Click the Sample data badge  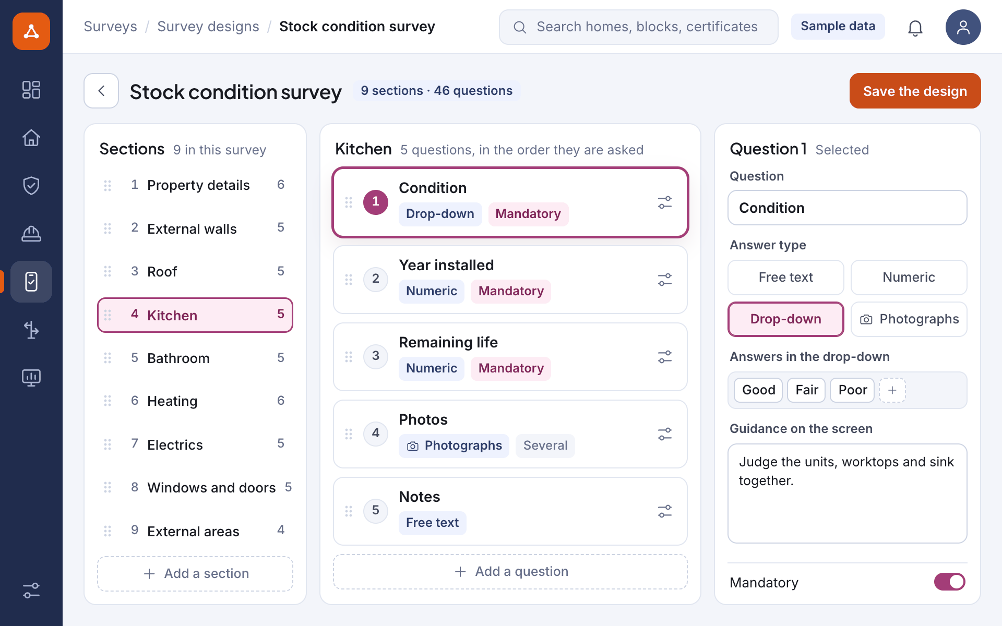tap(838, 27)
